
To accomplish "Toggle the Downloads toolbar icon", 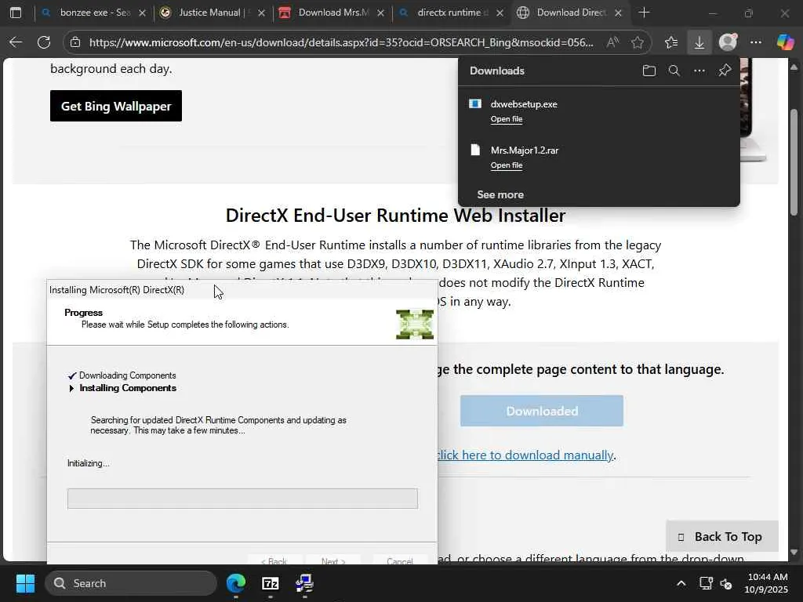I will tap(699, 42).
